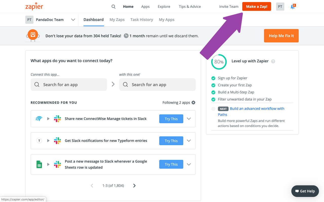The image size is (324, 202).
Task: Click Get Slack notifications for Typeform title
Action: coord(106,141)
